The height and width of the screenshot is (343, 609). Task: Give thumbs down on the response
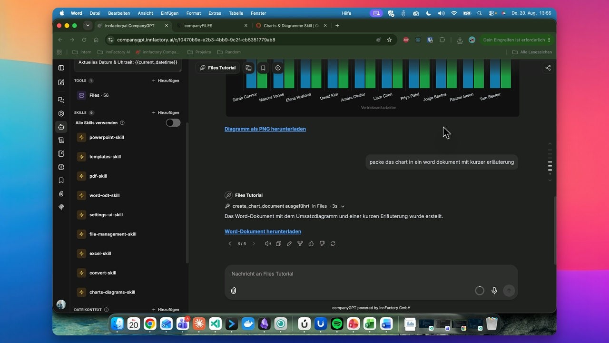pos(322,243)
